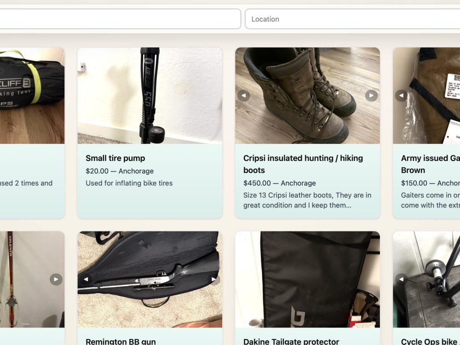
Task: Open the skis listing photo
Action: [x=32, y=279]
